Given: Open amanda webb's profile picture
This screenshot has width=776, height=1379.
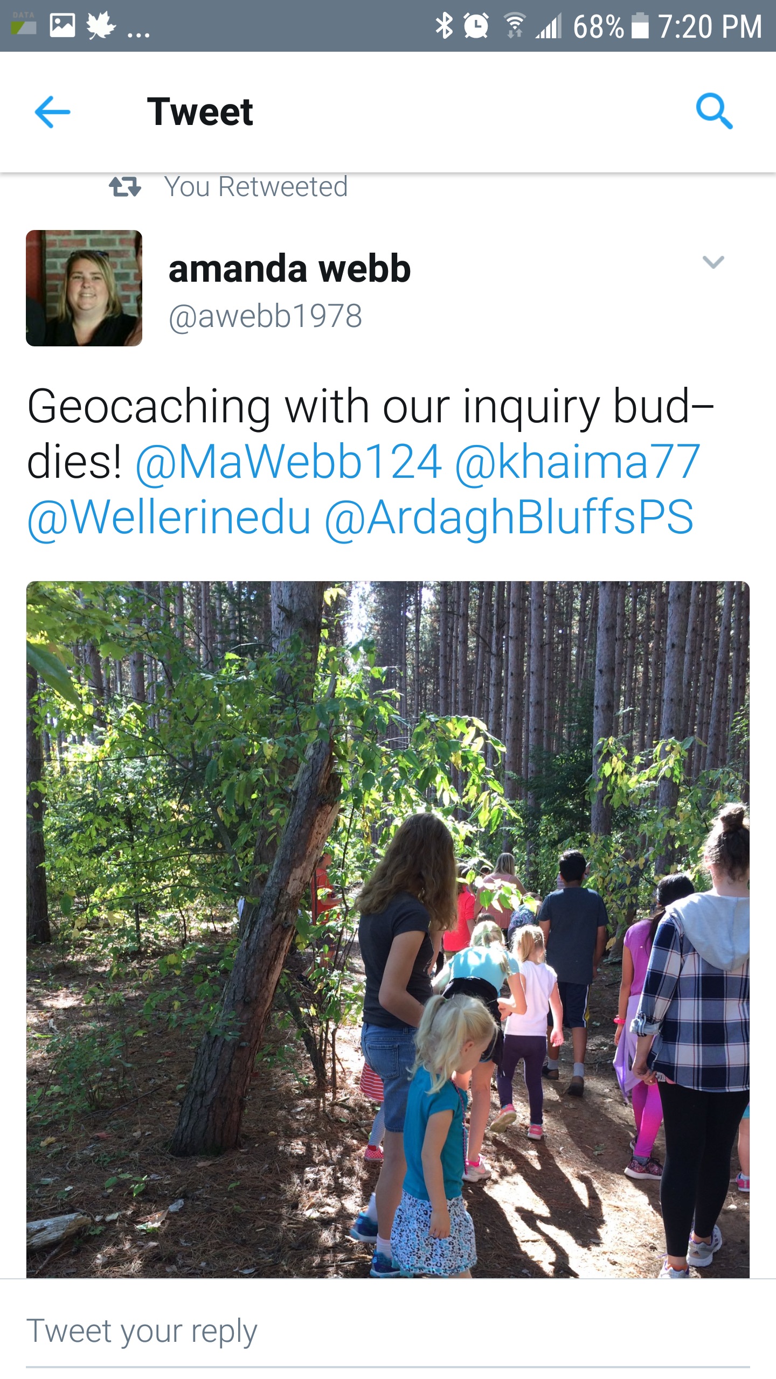Looking at the screenshot, I should (84, 288).
